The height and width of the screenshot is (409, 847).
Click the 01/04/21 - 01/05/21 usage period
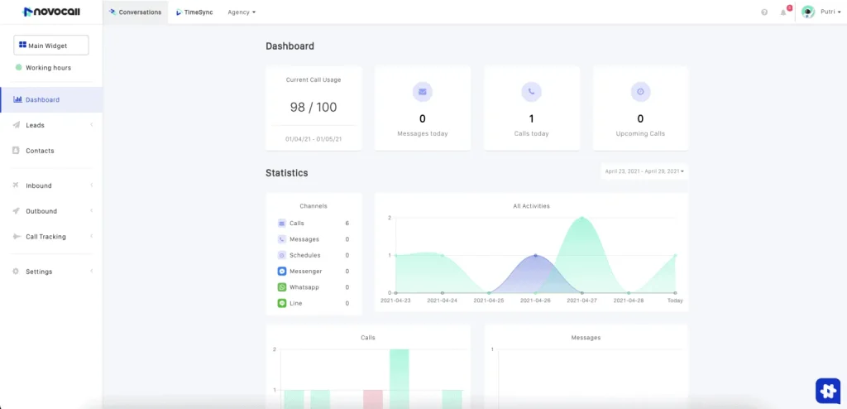click(313, 139)
